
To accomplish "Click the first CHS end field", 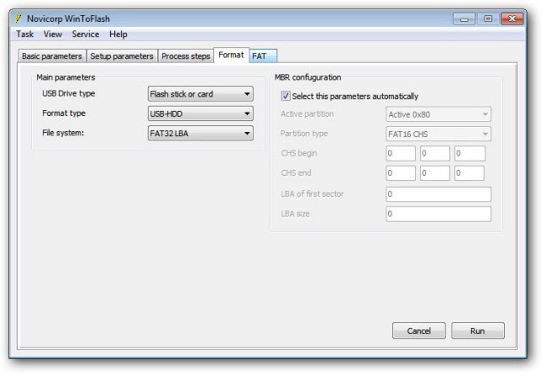I will (x=401, y=173).
